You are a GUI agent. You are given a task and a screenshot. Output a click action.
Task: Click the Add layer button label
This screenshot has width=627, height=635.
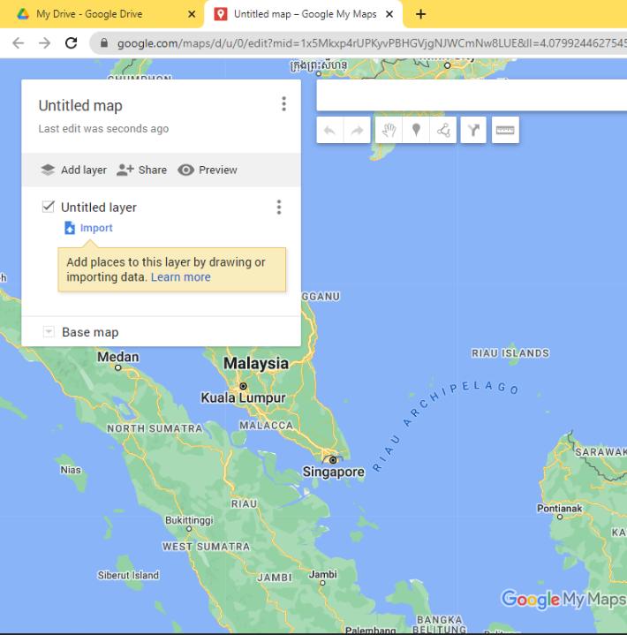(84, 170)
